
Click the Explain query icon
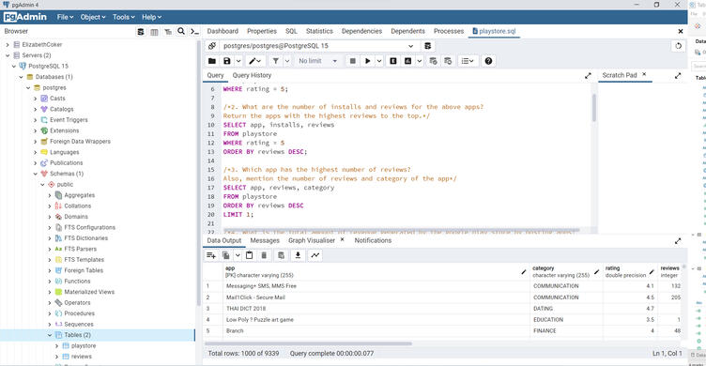click(x=393, y=61)
